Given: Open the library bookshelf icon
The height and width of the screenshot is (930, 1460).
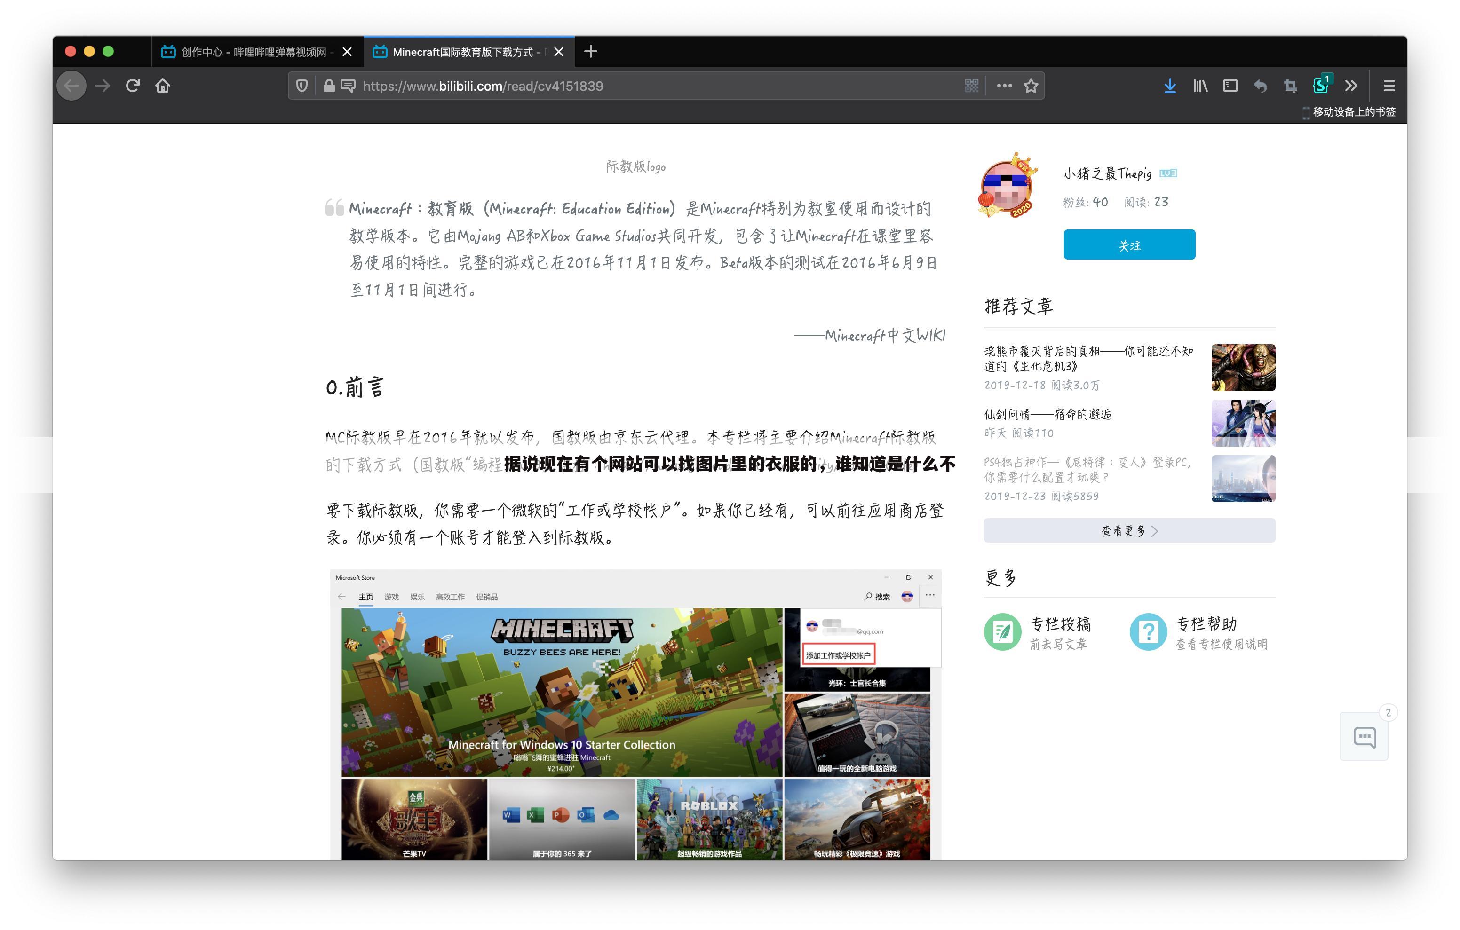Looking at the screenshot, I should coord(1200,86).
